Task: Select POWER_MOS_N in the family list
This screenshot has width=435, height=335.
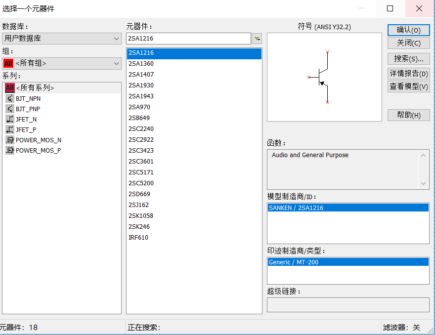Action: [x=39, y=140]
